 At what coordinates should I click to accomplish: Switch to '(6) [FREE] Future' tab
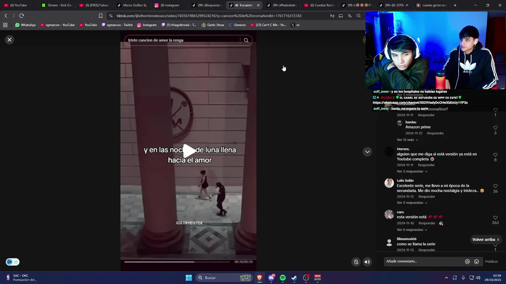point(94,5)
